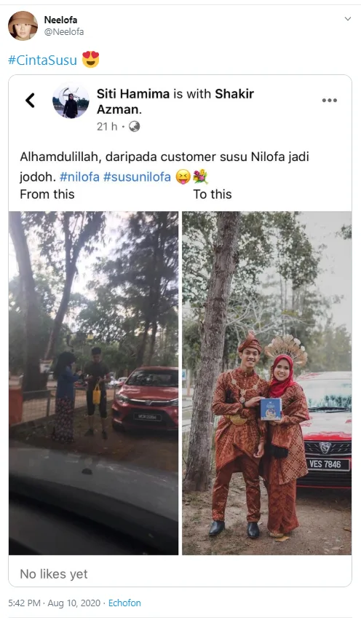Image resolution: width=361 pixels, height=623 pixels.
Task: Open the three-dot post menu
Action: pos(329,100)
